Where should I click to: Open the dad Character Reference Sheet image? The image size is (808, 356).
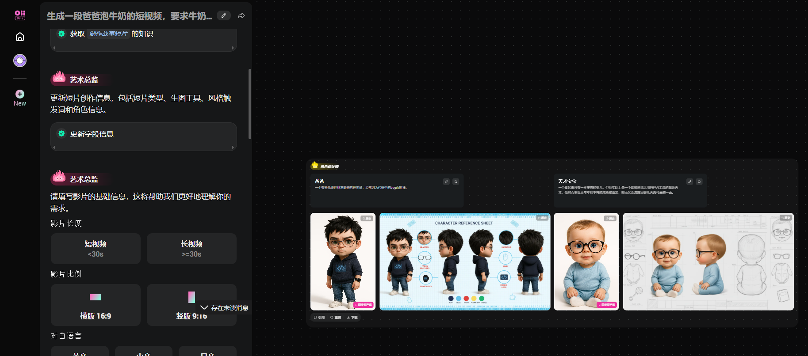coord(465,261)
